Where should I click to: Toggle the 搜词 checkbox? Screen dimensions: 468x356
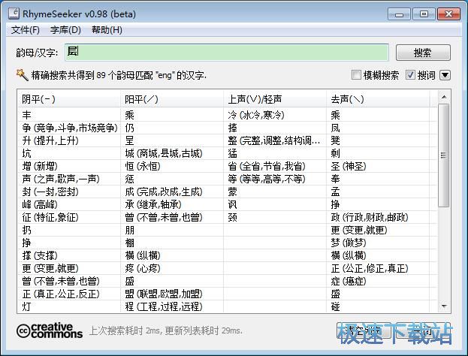pos(410,74)
